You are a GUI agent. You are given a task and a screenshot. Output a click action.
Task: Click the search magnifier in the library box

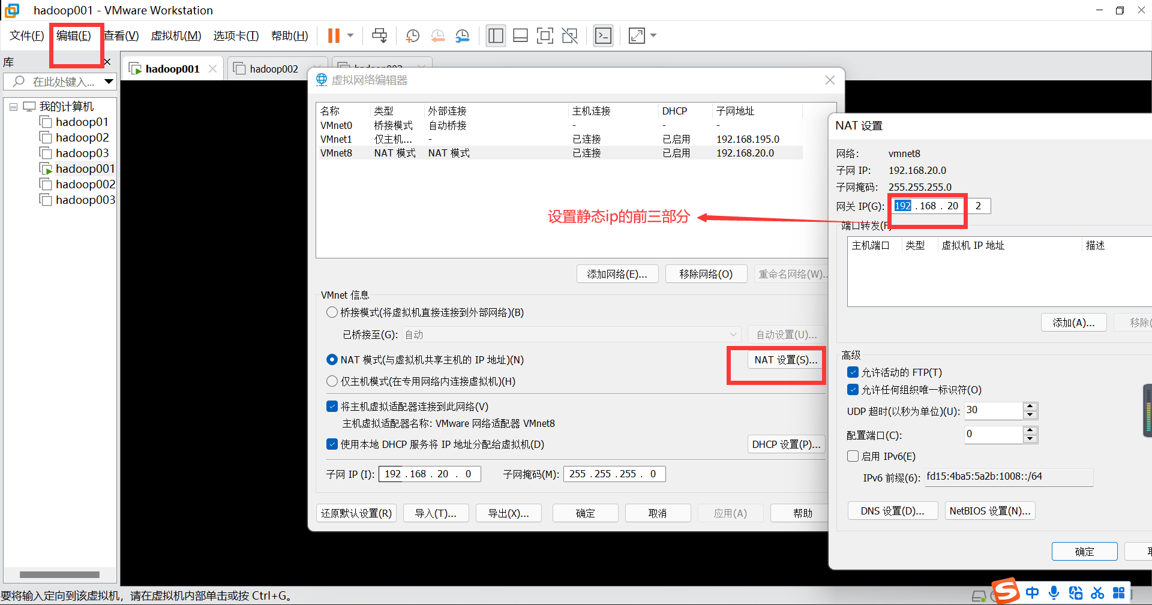tap(19, 82)
